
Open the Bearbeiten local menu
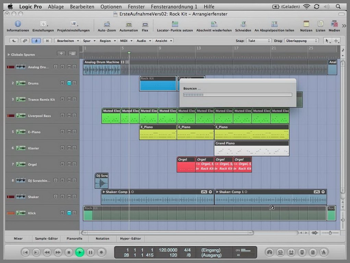[x=68, y=41]
